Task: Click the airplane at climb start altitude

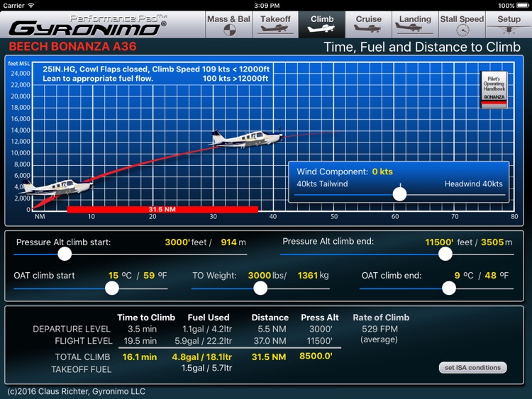Action: (57, 187)
